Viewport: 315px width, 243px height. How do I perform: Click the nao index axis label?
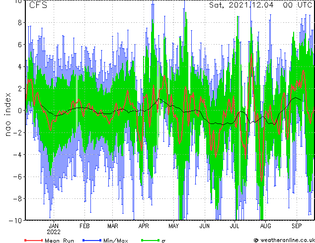coord(7,115)
